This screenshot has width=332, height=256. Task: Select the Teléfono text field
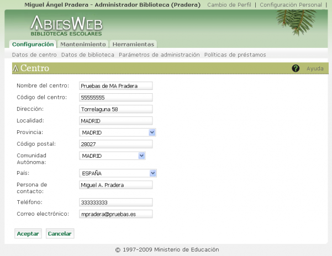[116, 202]
